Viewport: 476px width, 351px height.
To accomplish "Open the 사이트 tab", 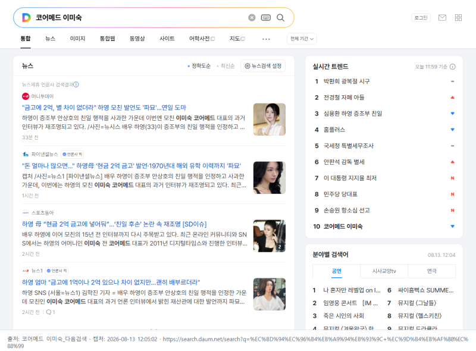I will coord(167,39).
